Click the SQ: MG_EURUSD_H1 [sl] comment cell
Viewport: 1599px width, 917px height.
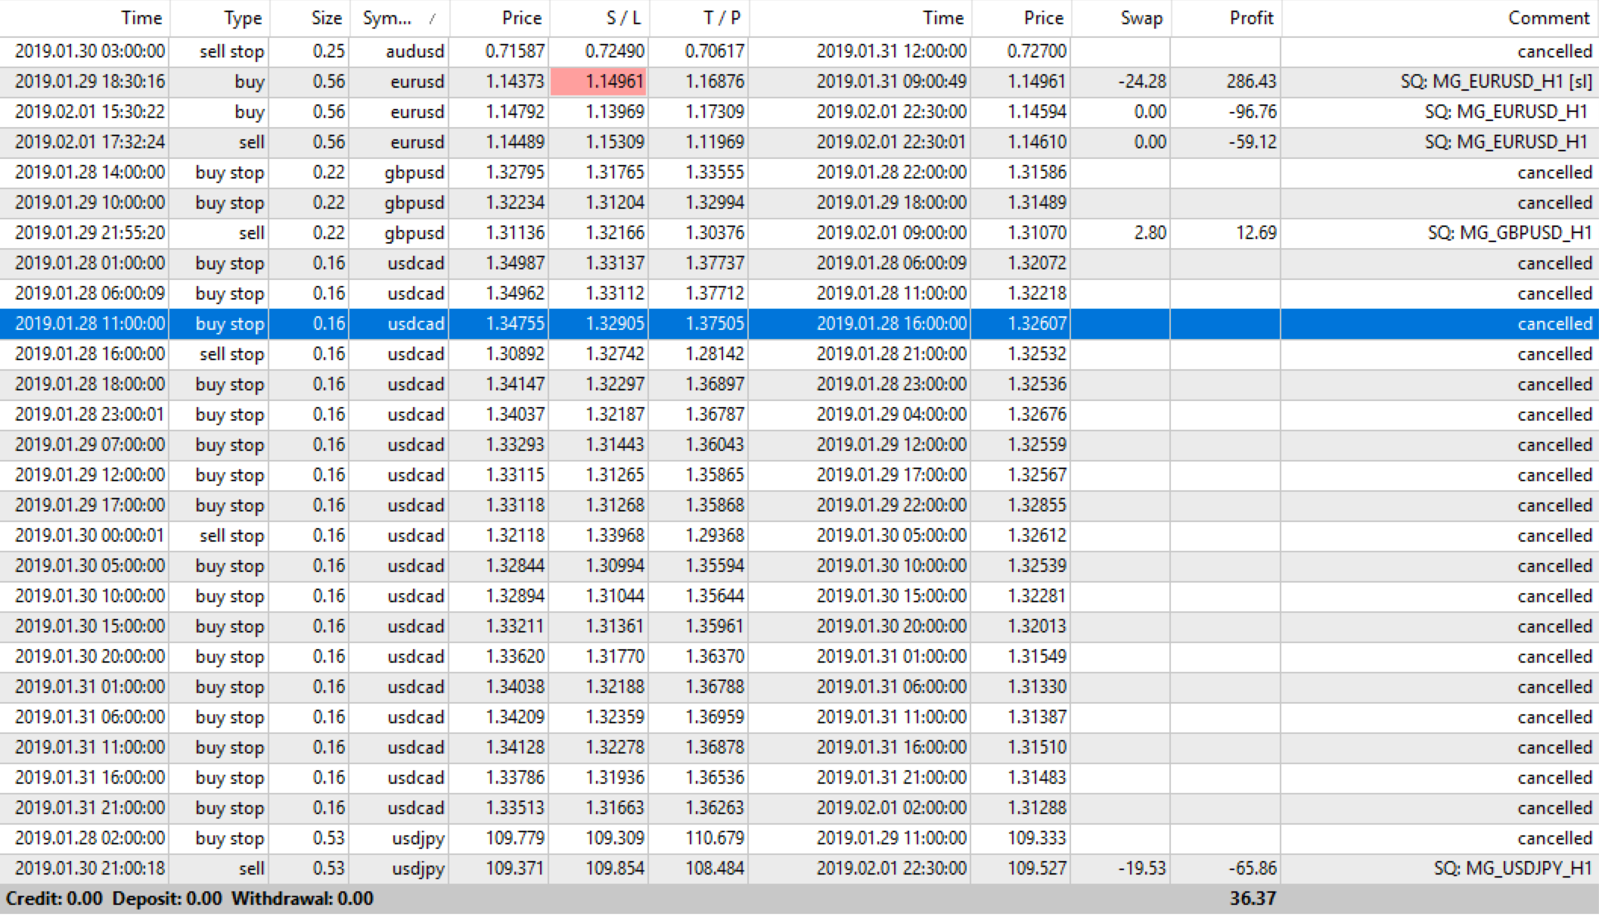pyautogui.click(x=1495, y=82)
